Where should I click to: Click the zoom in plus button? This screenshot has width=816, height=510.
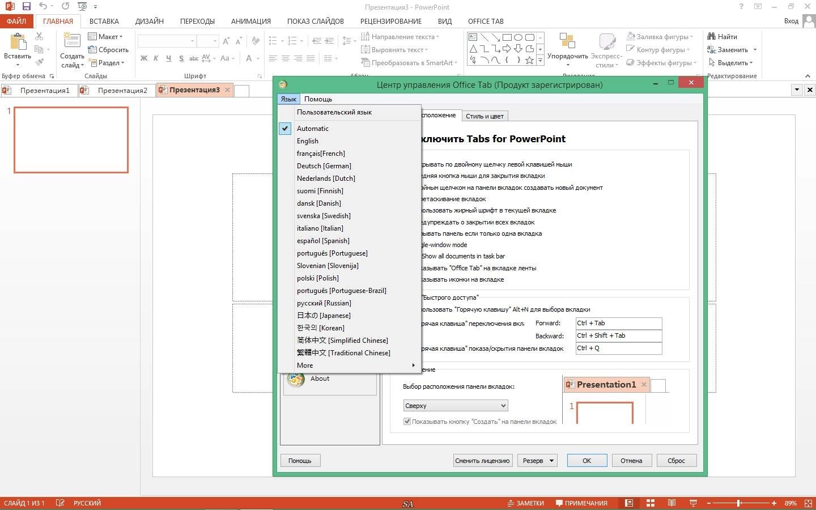tap(773, 503)
